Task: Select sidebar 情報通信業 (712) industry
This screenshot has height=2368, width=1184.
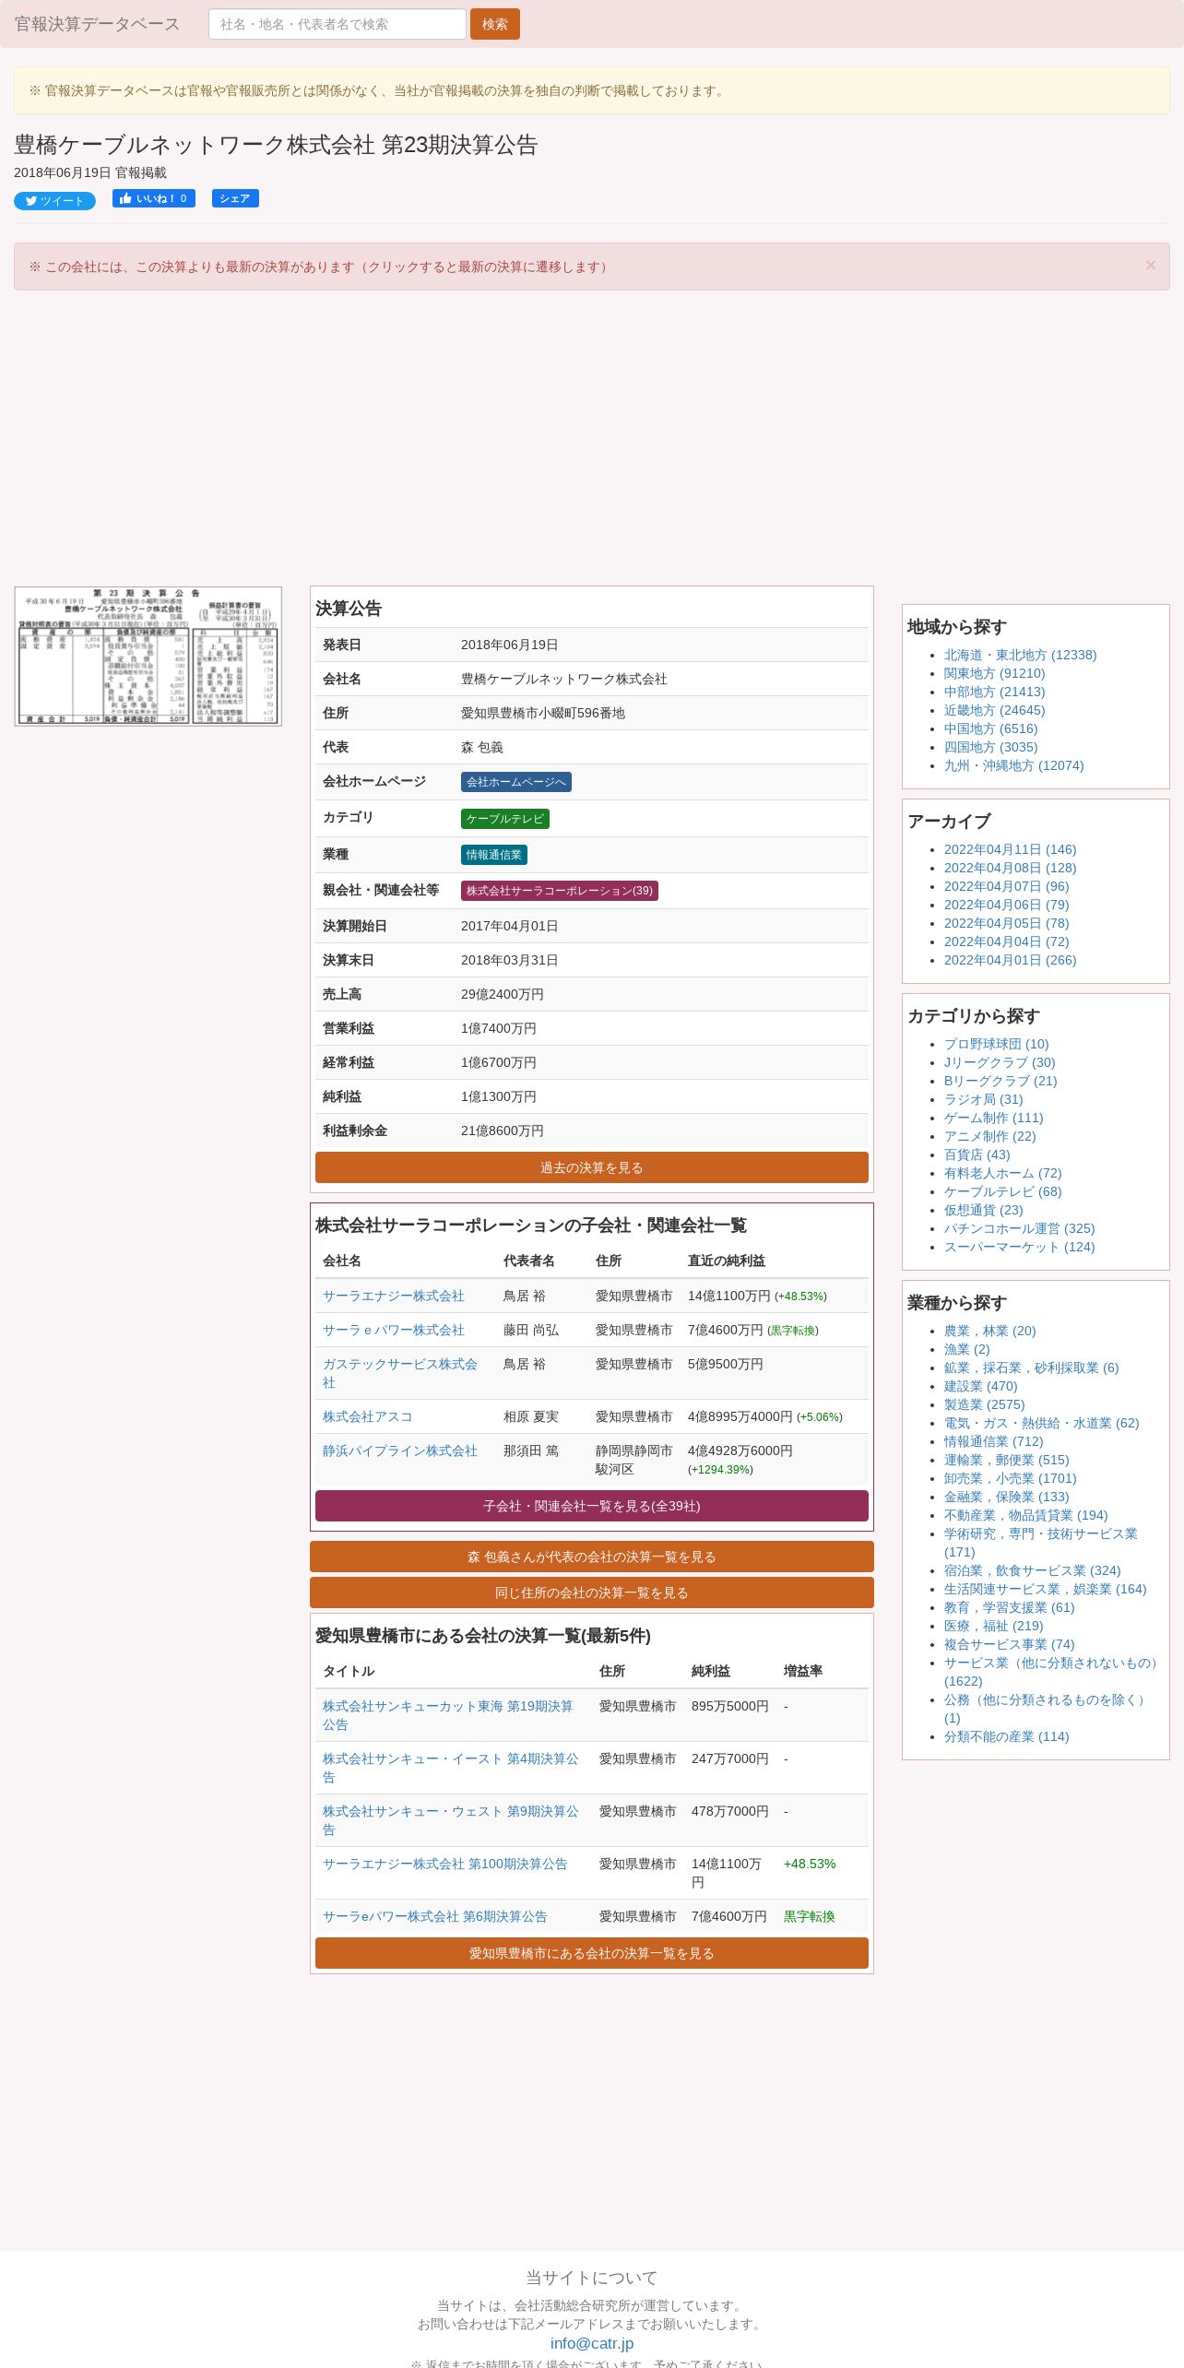Action: (994, 1441)
